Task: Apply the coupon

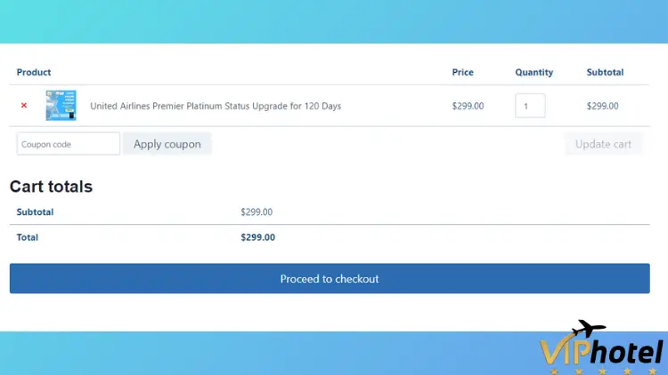Action: [167, 144]
